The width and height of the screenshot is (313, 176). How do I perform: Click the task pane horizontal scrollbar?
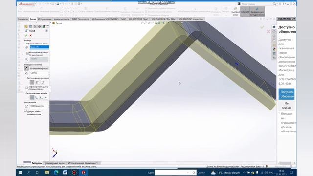click(287, 163)
